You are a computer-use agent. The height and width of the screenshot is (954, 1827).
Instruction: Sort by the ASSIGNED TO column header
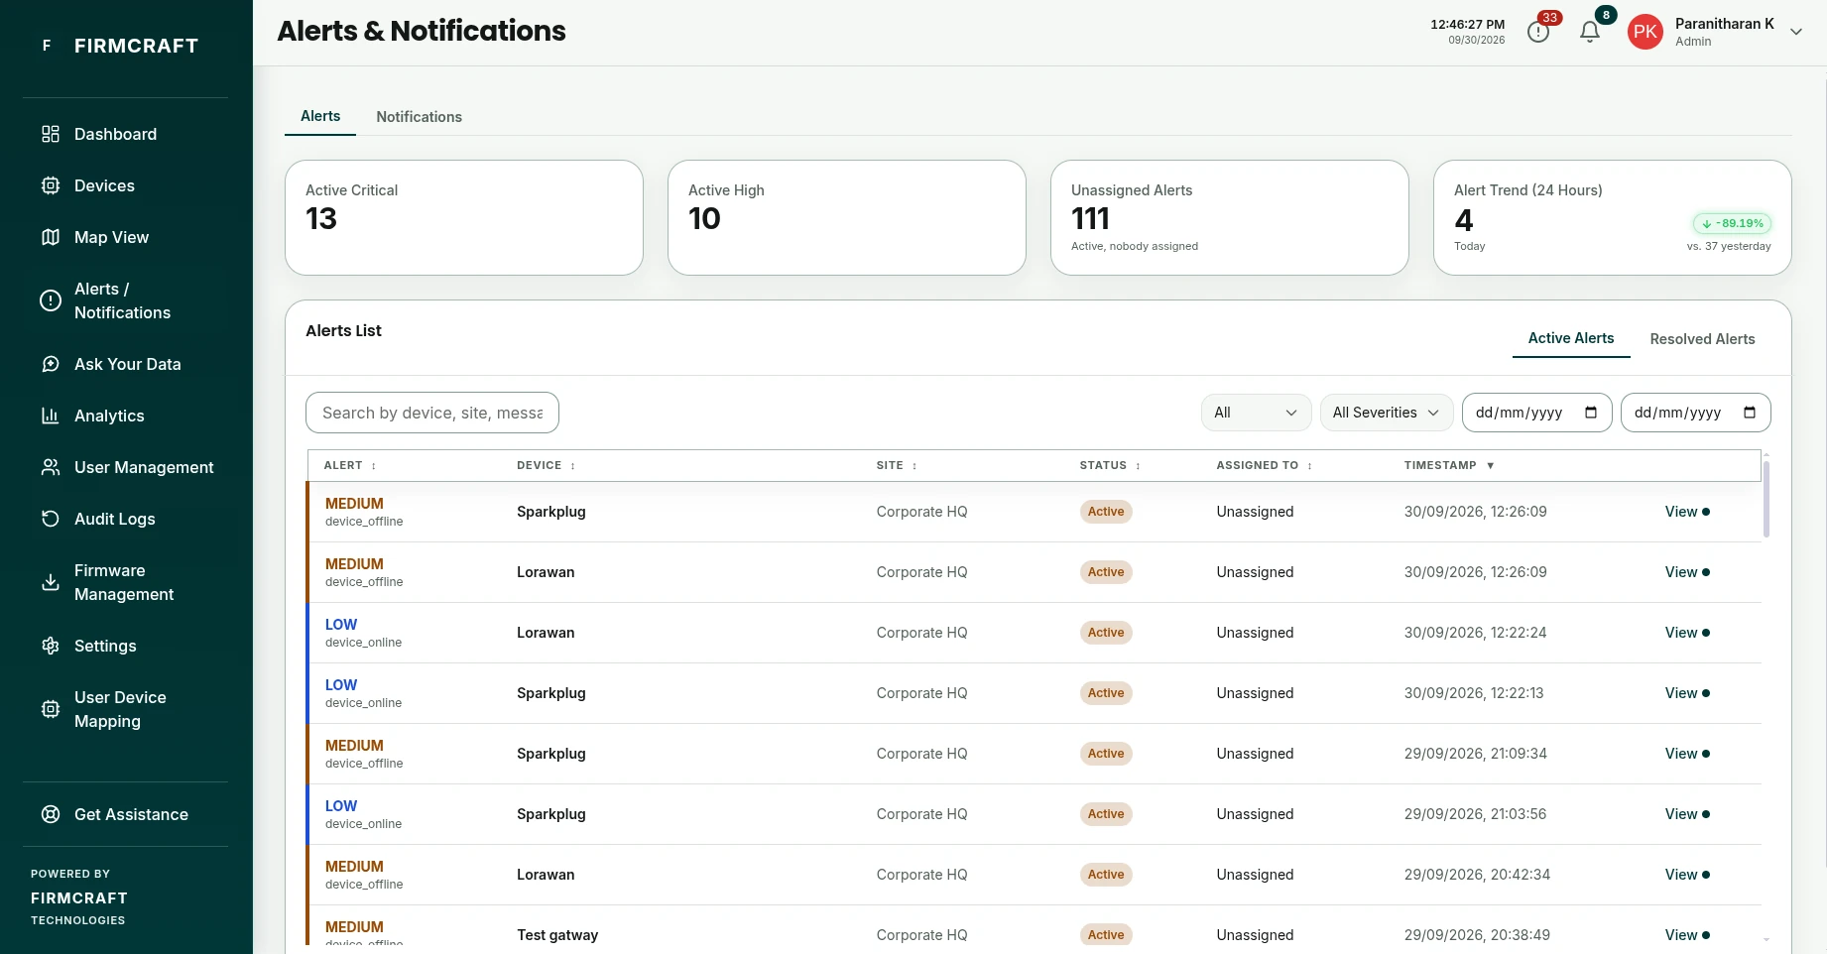[1264, 465]
